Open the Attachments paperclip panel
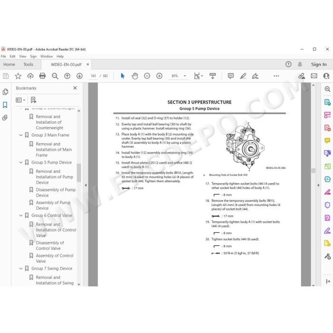The image size is (333, 333). click(5, 118)
